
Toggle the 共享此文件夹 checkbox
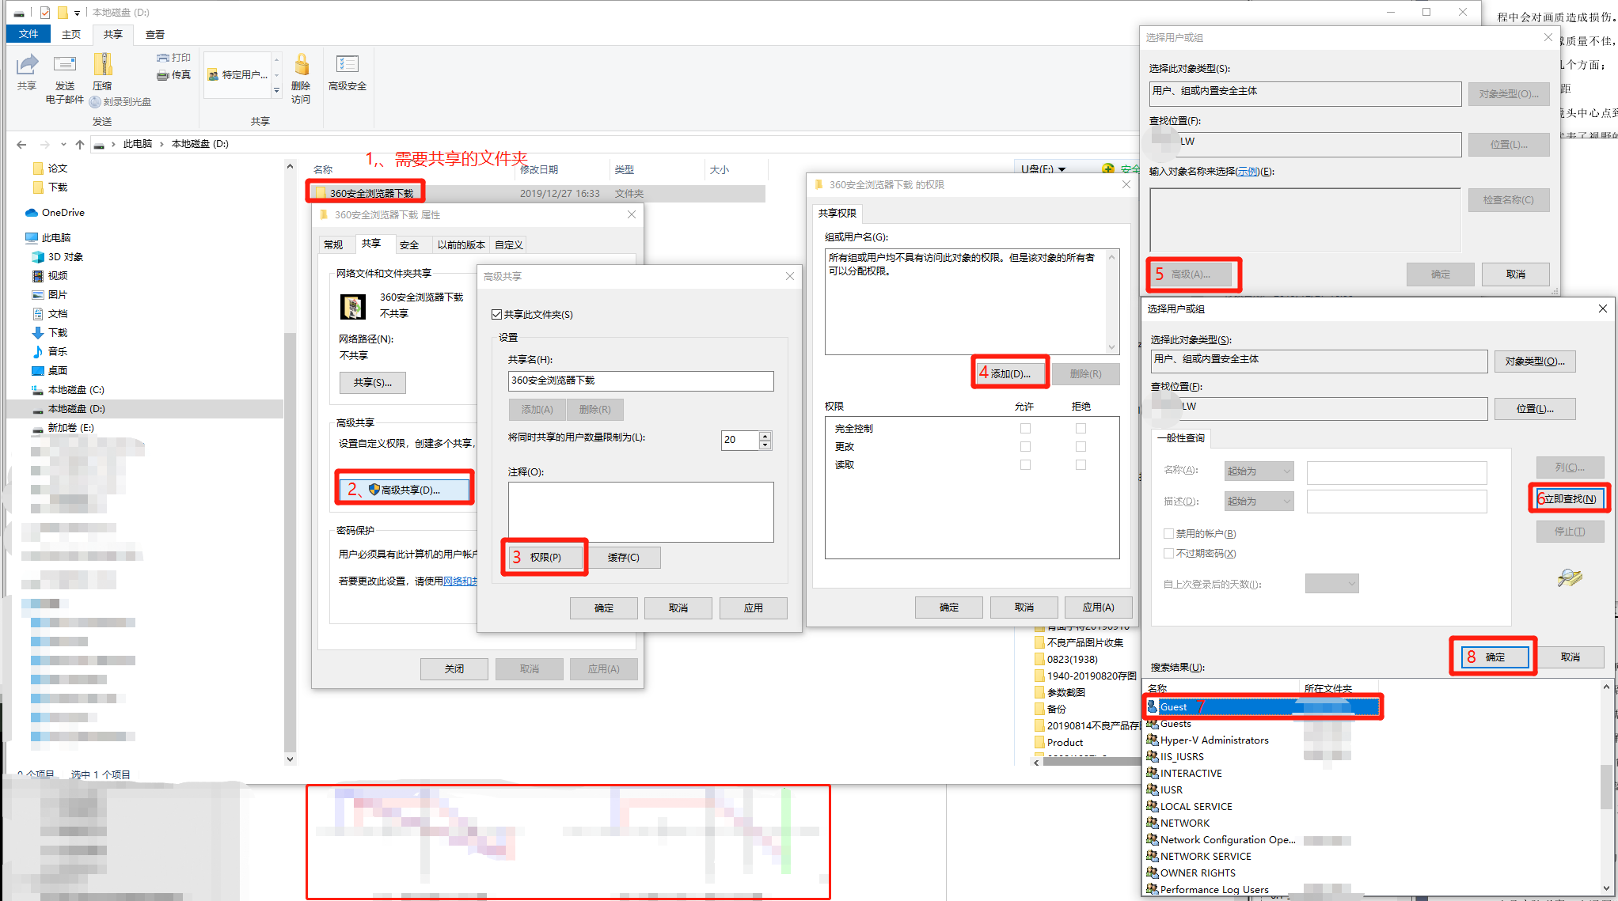[497, 315]
